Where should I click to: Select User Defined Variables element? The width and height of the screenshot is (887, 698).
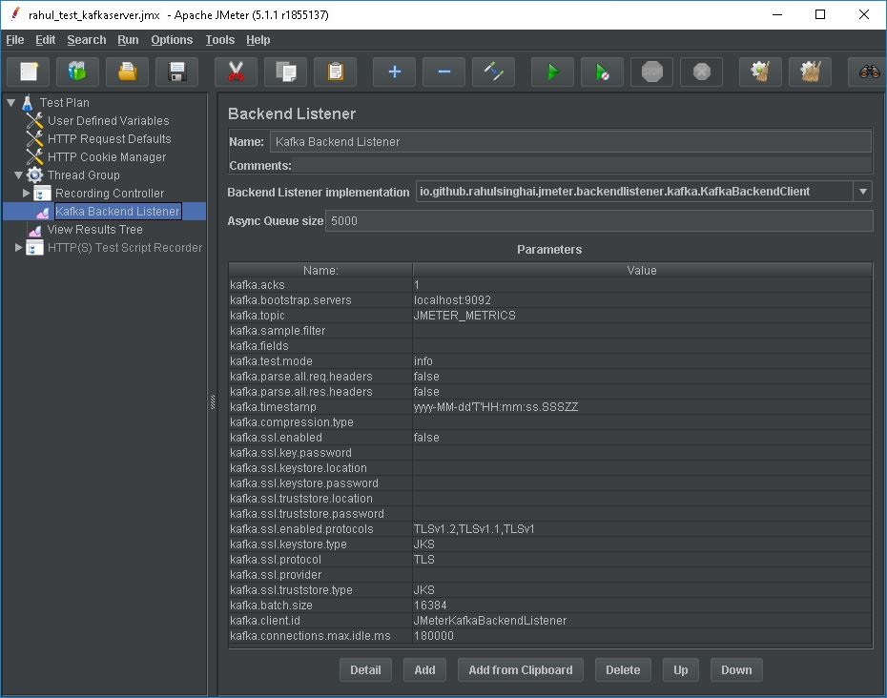(108, 120)
